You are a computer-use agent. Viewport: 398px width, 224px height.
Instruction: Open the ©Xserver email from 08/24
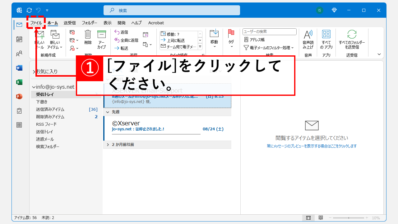[x=168, y=128]
